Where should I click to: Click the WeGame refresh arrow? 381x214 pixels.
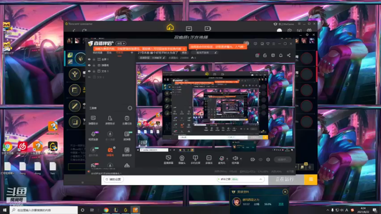tap(84, 30)
